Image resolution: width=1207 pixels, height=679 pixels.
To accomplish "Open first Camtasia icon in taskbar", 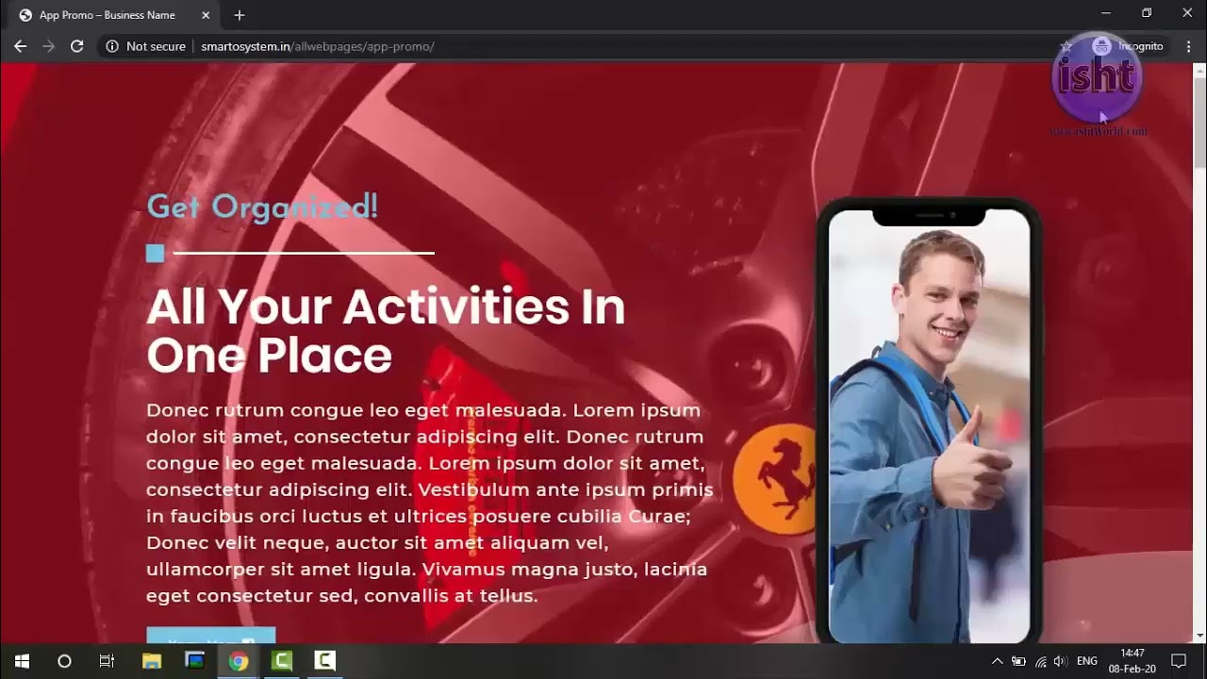I will (281, 661).
